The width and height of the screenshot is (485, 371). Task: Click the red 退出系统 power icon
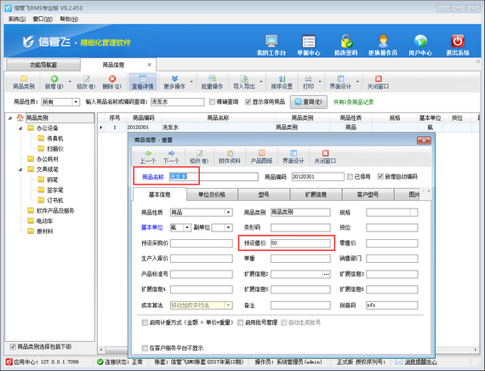coord(458,41)
